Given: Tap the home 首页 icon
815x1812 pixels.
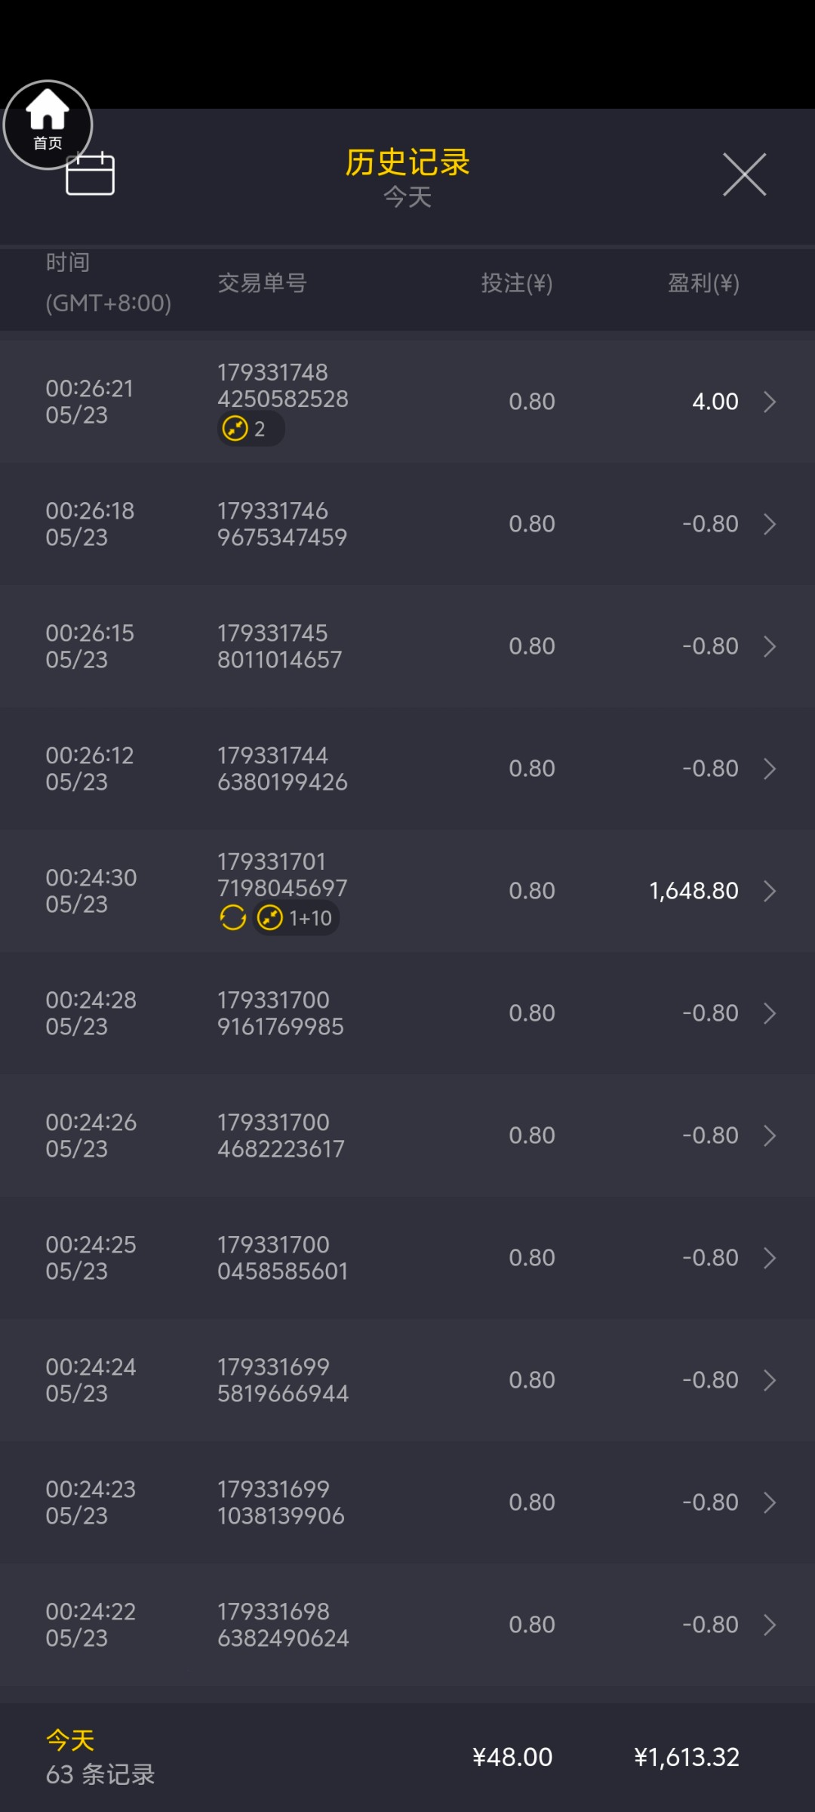Looking at the screenshot, I should click(x=48, y=124).
